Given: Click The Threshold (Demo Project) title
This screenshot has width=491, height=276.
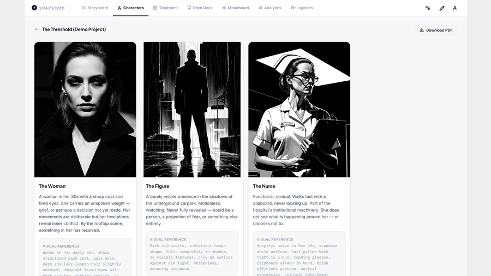Looking at the screenshot, I should click(74, 29).
